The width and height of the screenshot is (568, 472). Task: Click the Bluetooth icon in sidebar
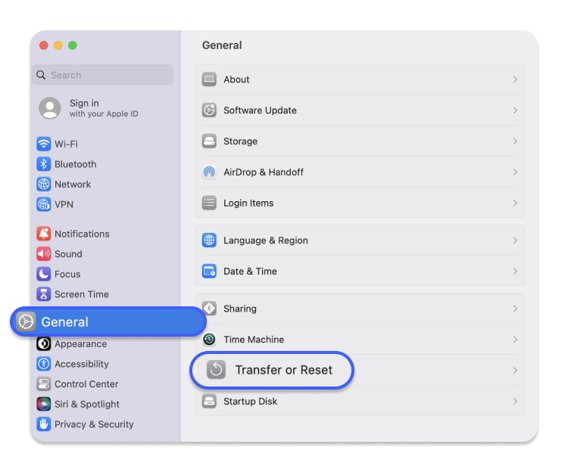[43, 164]
